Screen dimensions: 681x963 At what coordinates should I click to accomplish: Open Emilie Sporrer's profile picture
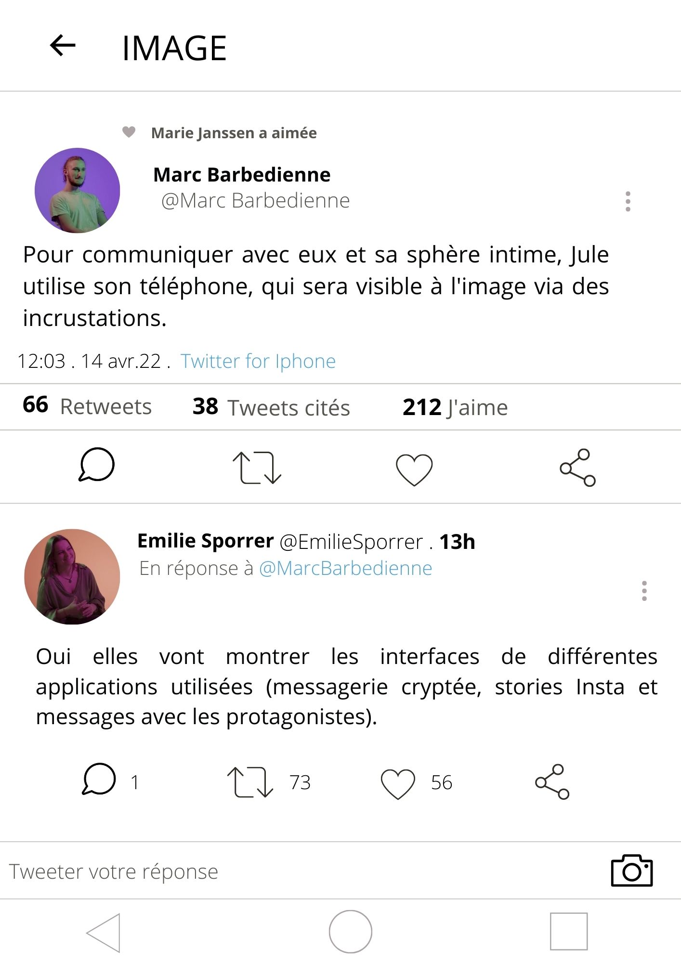(72, 577)
